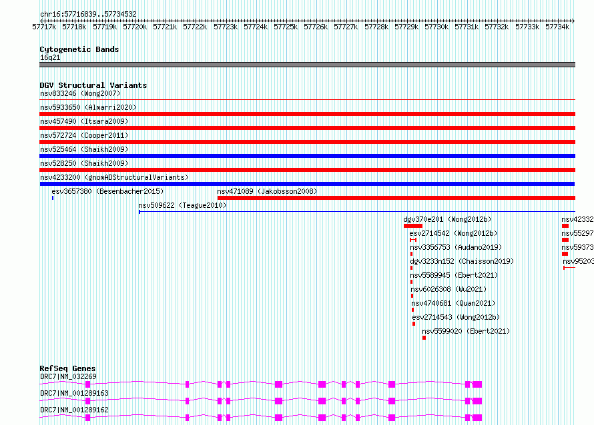Click the ruler's right arrow end
Screen dimensions: 594x425
[x=573, y=21]
